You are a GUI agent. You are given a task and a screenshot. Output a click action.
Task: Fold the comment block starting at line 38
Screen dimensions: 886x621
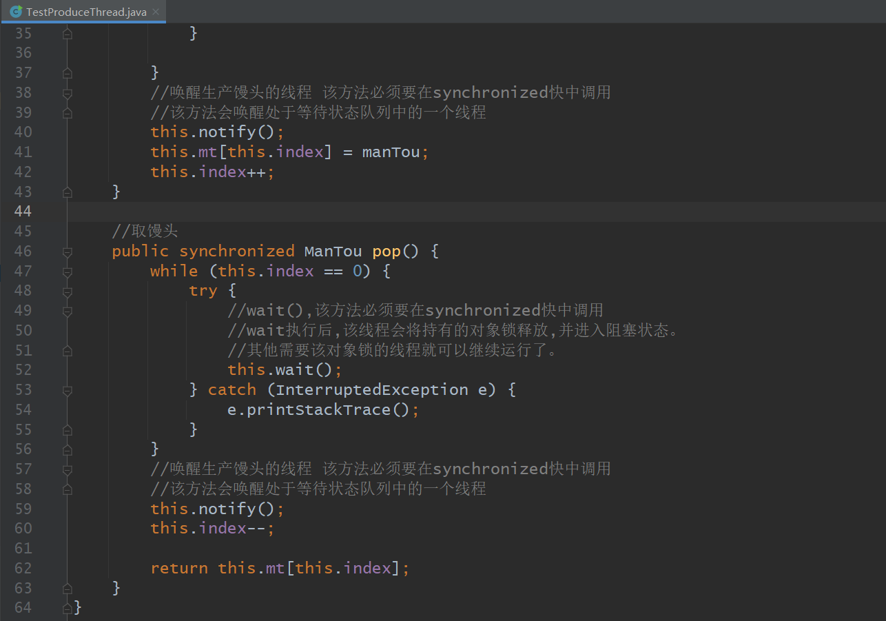pyautogui.click(x=67, y=93)
